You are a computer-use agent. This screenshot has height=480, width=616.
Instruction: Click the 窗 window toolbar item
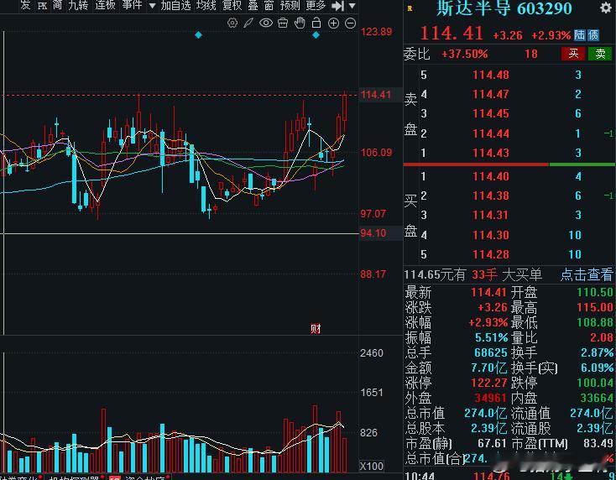click(269, 5)
